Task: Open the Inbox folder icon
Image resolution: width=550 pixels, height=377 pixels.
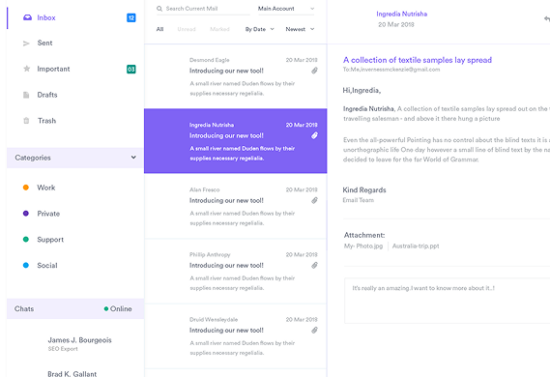Action: (27, 17)
